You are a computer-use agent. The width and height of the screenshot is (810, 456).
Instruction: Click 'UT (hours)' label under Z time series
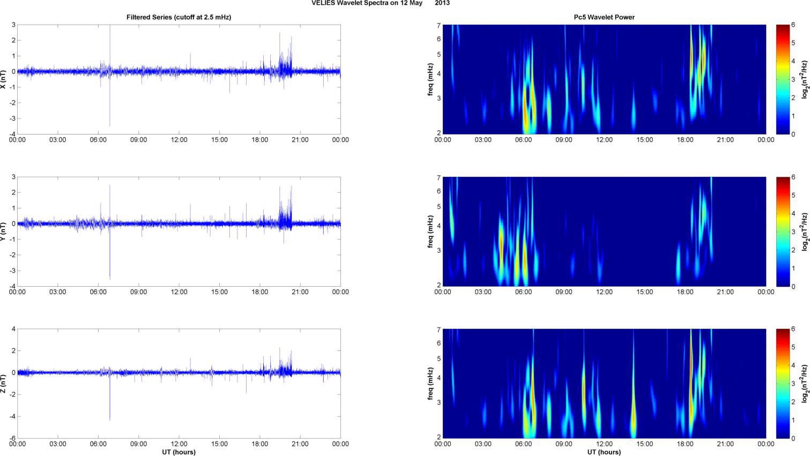pos(179,452)
